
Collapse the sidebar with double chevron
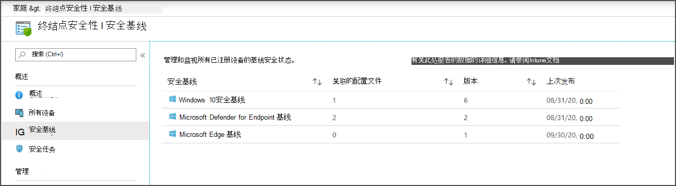[x=143, y=55]
